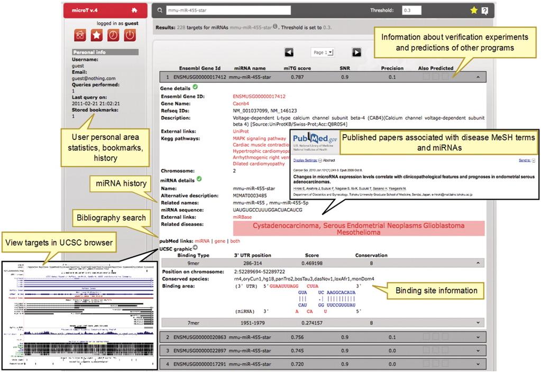Open the UniProt external link
The width and height of the screenshot is (541, 373).
click(x=241, y=132)
